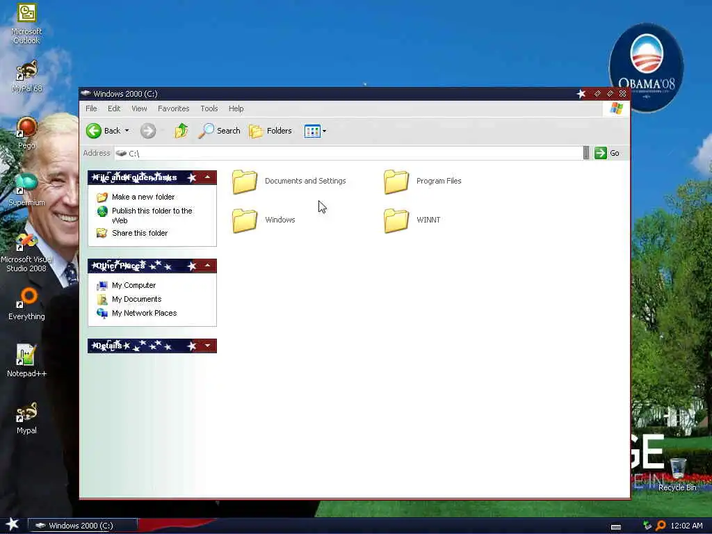Select the Everything desktop shortcut

[x=26, y=303]
